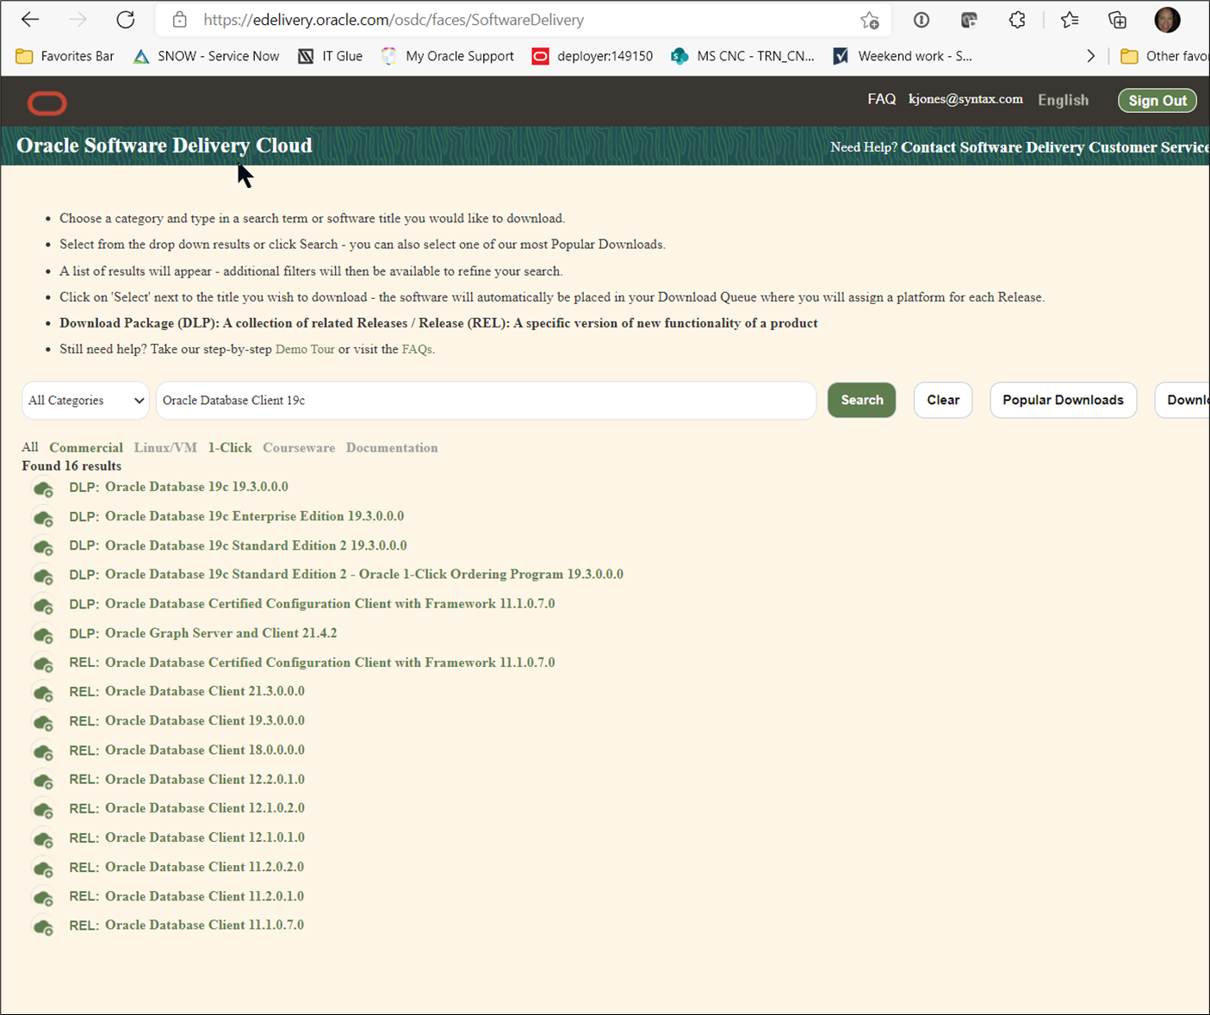Click the Sign Out button
Viewport: 1210px width, 1015px height.
click(x=1157, y=101)
